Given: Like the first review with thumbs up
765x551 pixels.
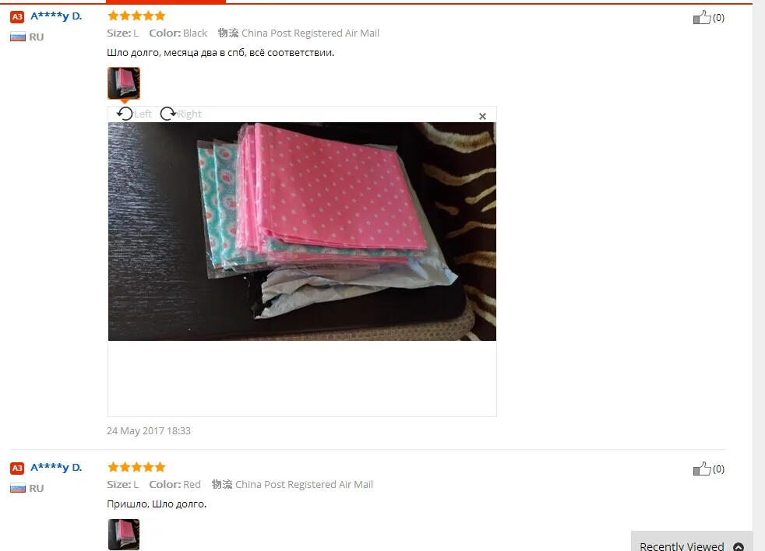Looking at the screenshot, I should [702, 18].
